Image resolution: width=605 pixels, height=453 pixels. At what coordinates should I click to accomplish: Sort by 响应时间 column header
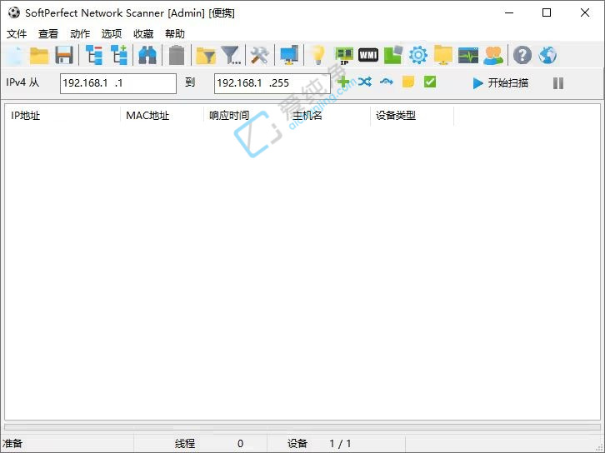(245, 115)
